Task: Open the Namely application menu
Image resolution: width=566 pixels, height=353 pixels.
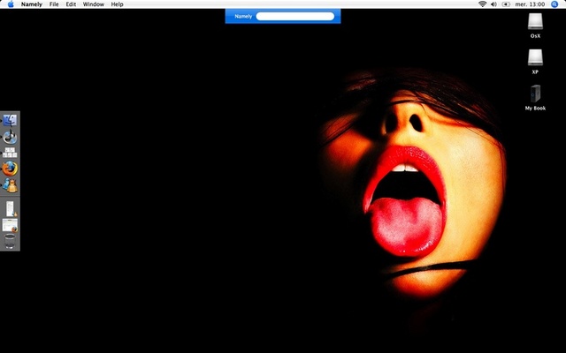Action: pos(32,4)
